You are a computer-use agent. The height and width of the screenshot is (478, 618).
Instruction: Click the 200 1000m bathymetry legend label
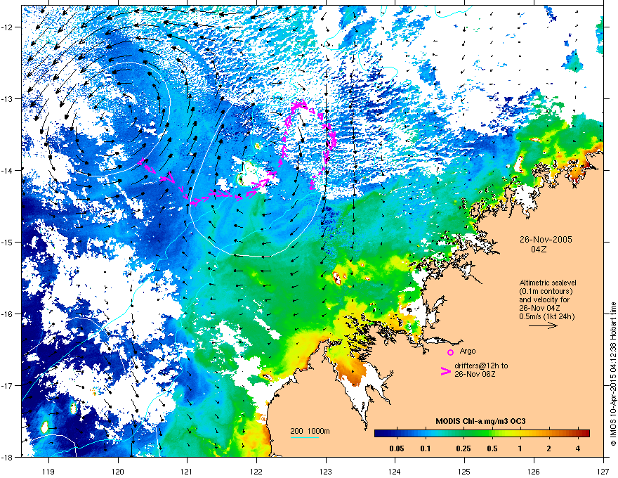click(310, 431)
